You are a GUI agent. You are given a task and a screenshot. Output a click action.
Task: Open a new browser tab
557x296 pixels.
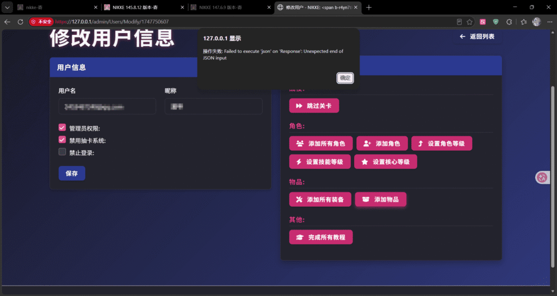click(369, 7)
